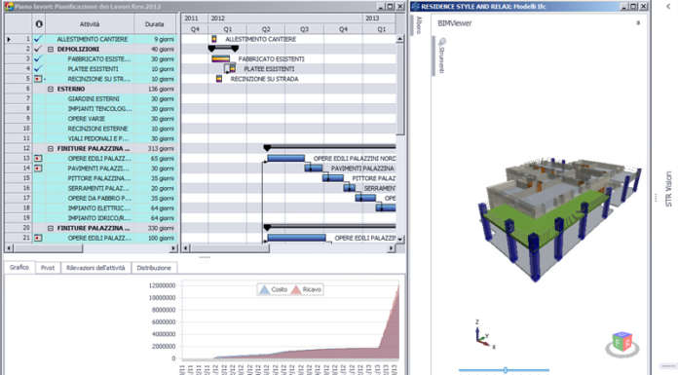Image resolution: width=678 pixels, height=375 pixels.
Task: Click the Costo legend entry
Action: pyautogui.click(x=274, y=289)
